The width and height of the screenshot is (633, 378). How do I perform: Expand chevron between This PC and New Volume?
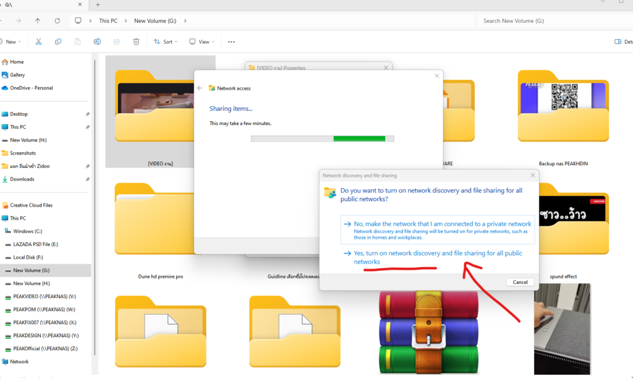click(x=125, y=20)
